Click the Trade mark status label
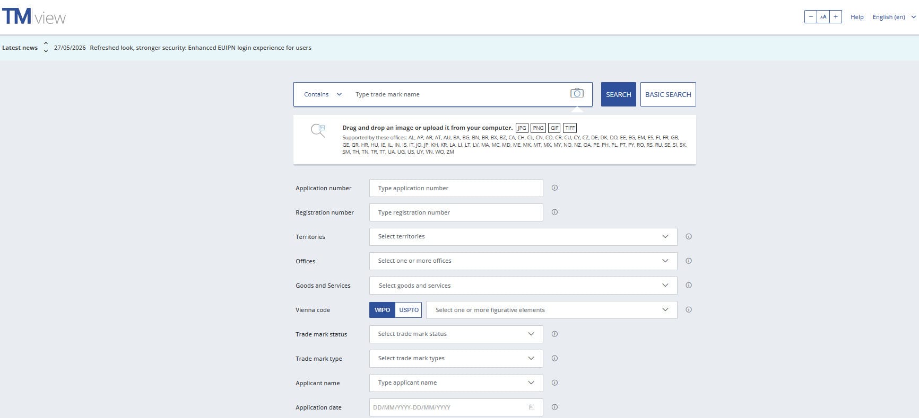The width and height of the screenshot is (919, 418). pos(321,334)
